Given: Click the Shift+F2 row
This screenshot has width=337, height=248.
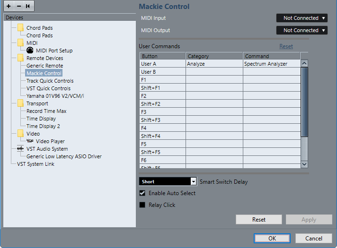Looking at the screenshot, I should (220, 104).
